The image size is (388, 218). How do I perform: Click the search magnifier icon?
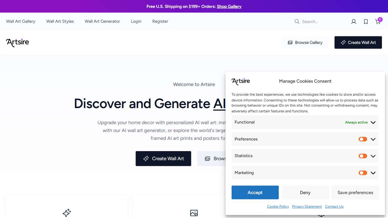297,21
